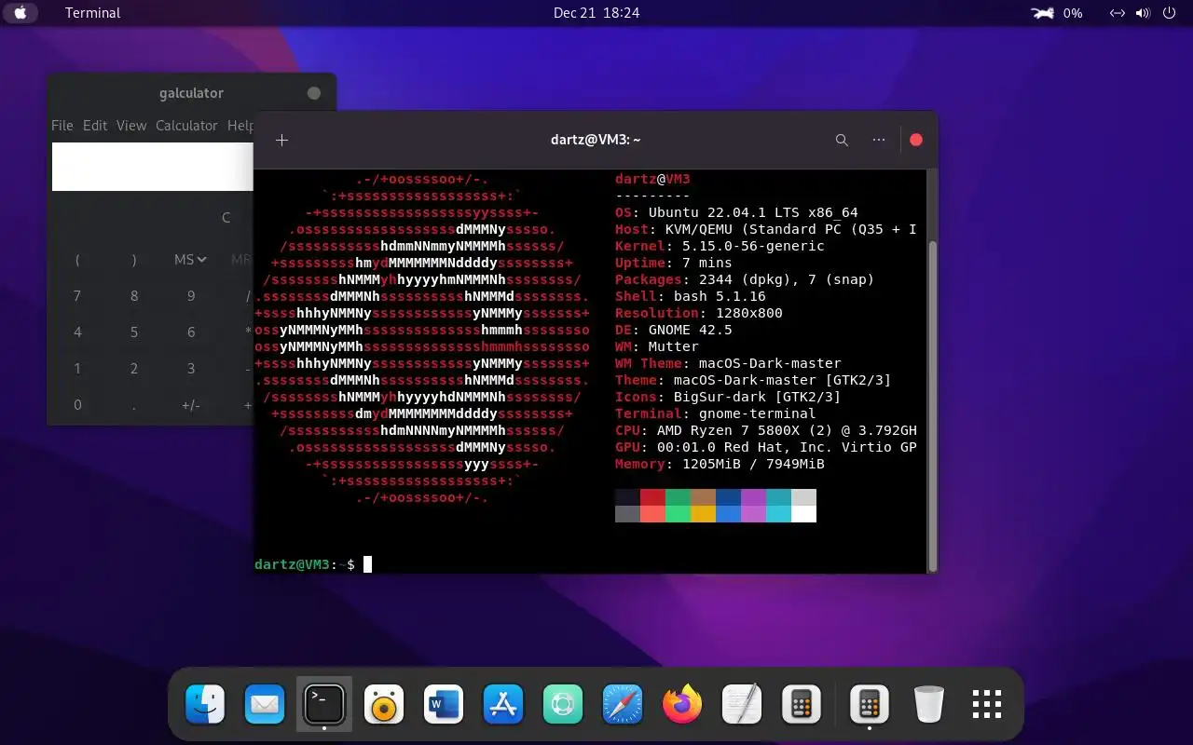
Task: Click the running calculator dock icon beside Trash
Action: pos(870,704)
